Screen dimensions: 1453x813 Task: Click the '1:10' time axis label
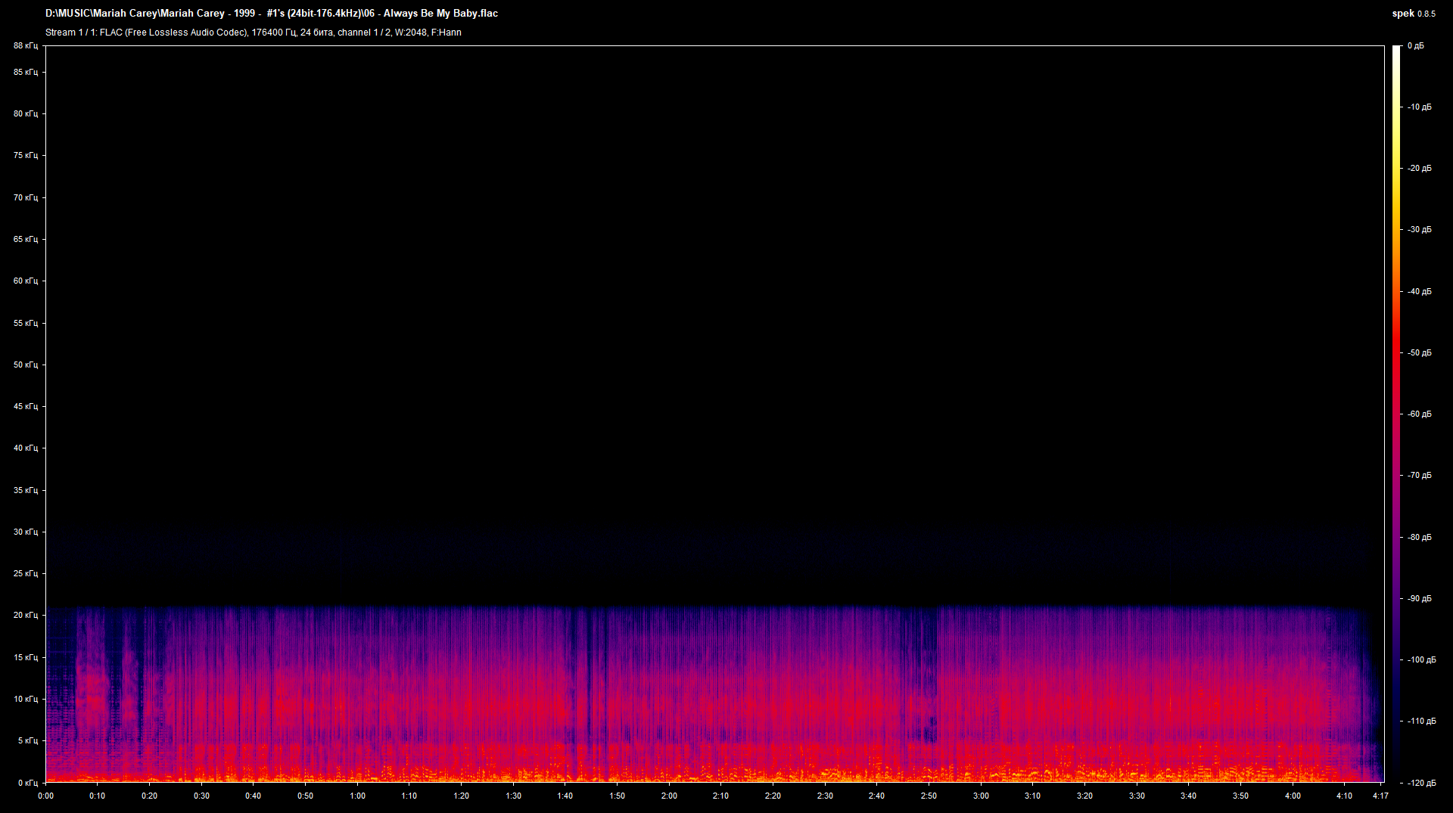[409, 796]
